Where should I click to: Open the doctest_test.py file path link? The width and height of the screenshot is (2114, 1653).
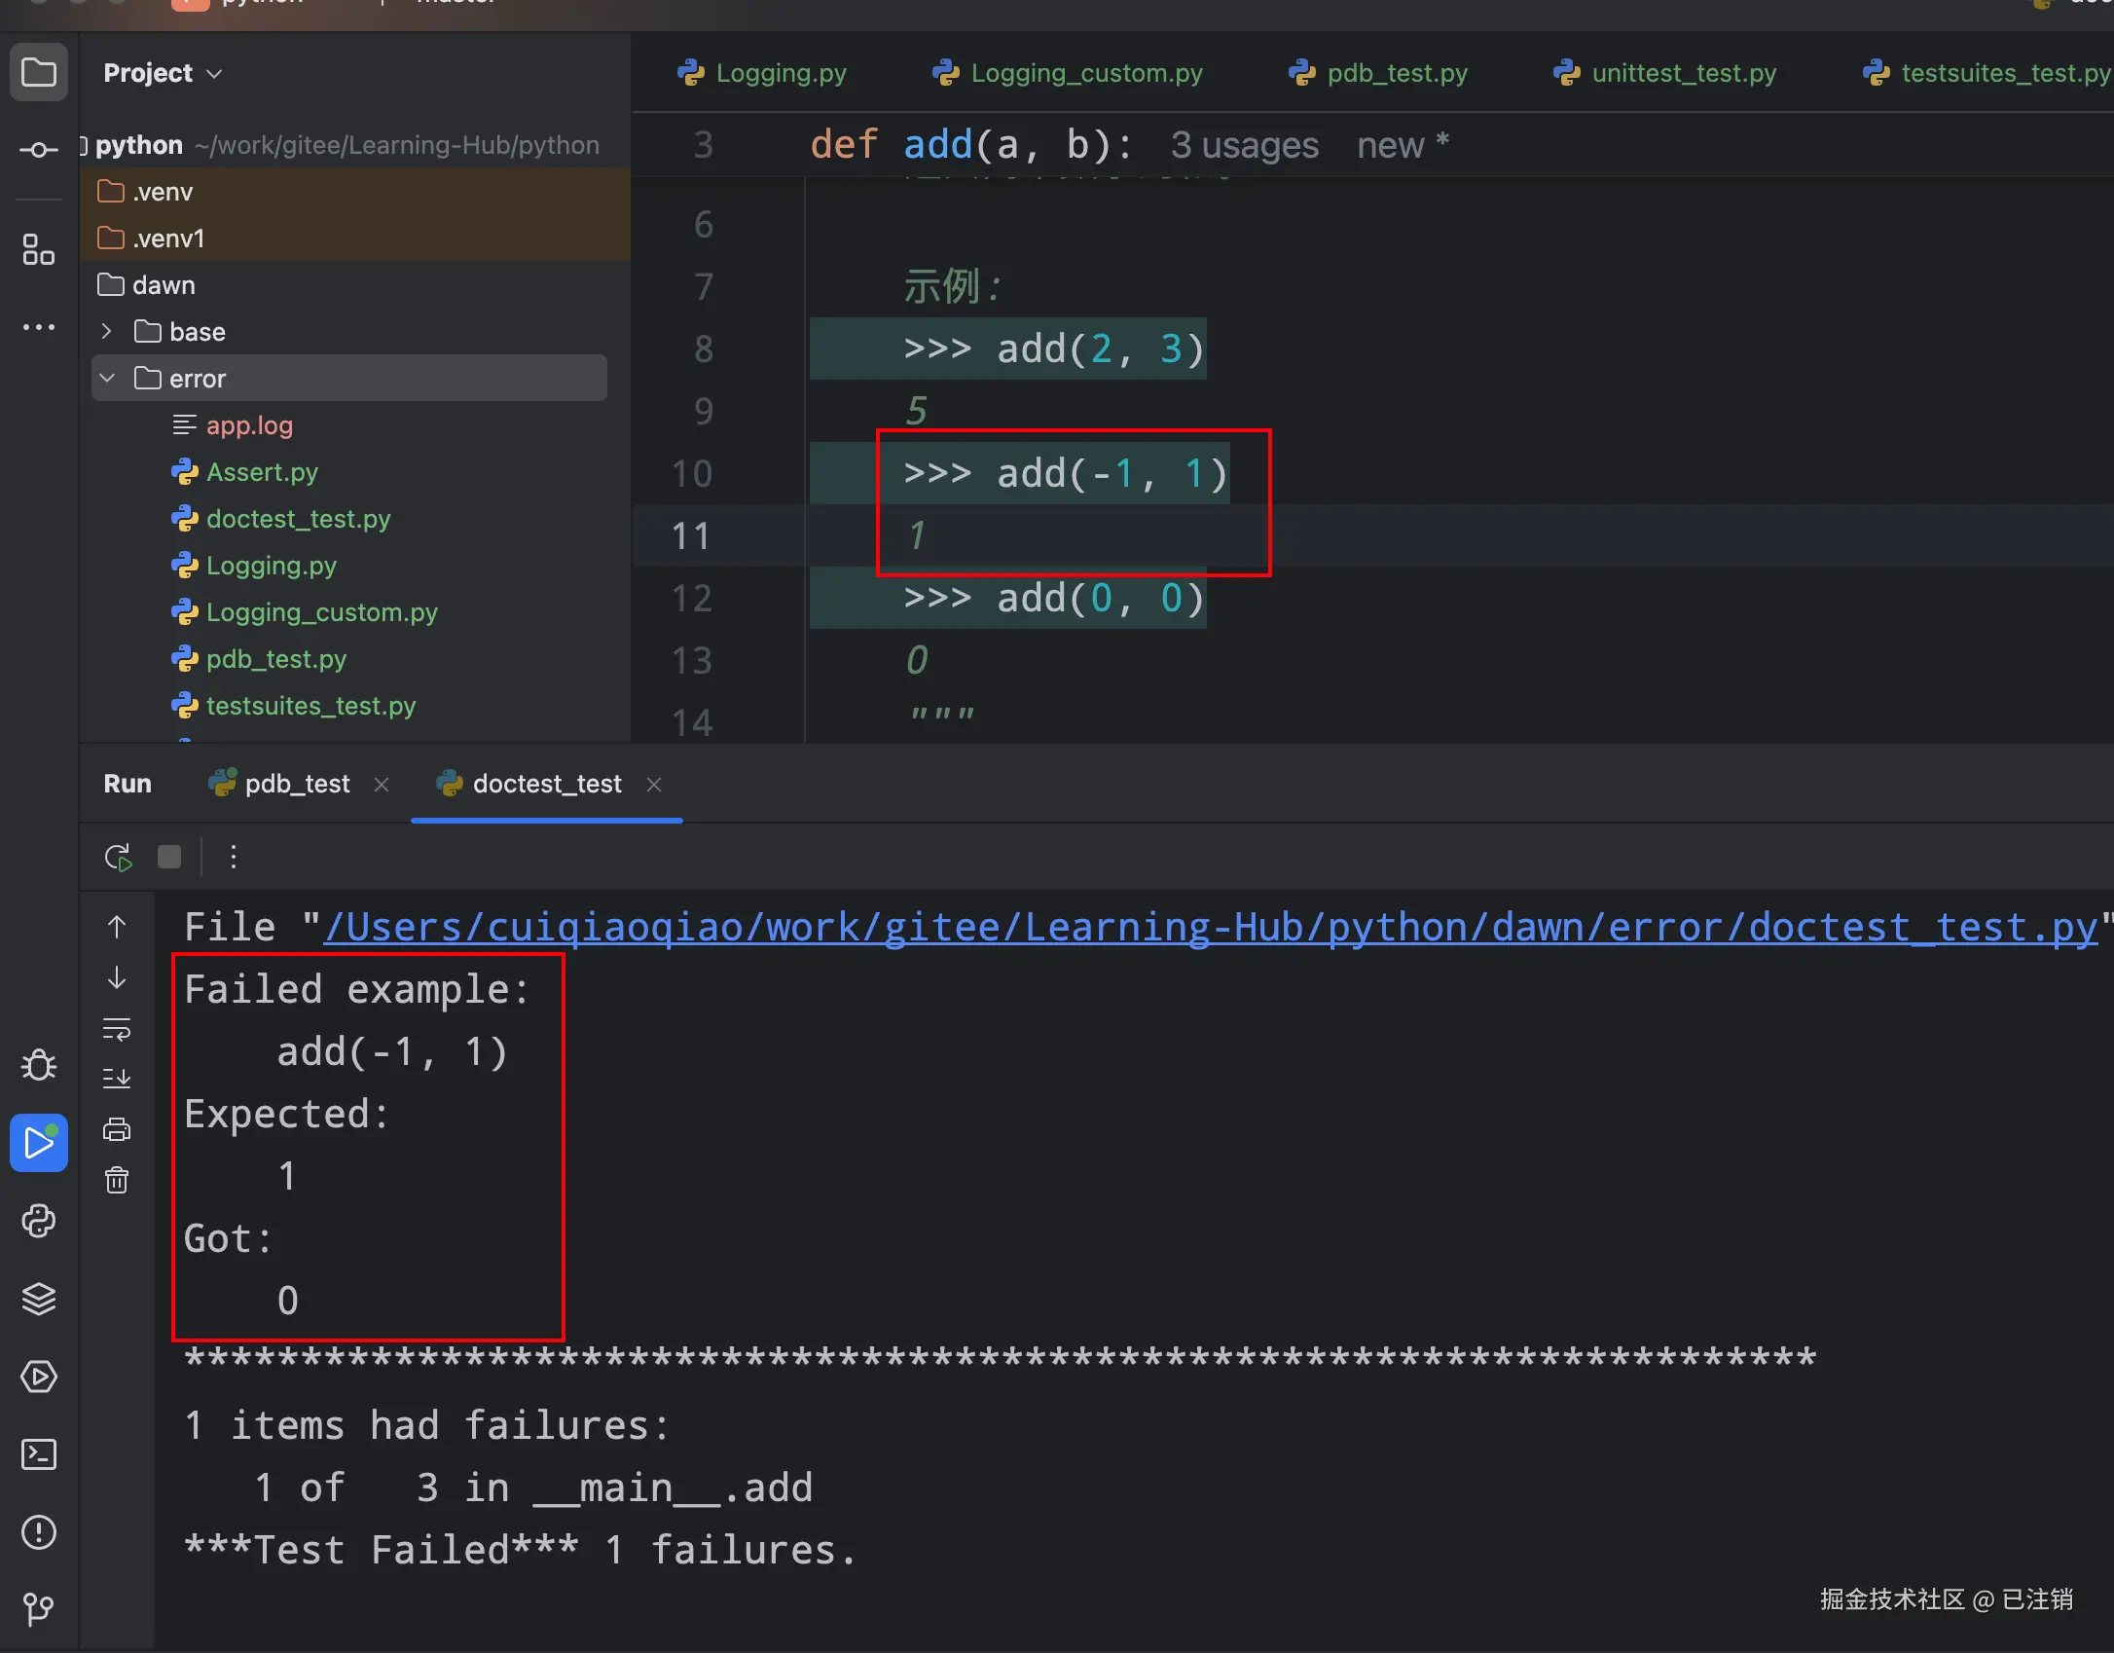1210,927
